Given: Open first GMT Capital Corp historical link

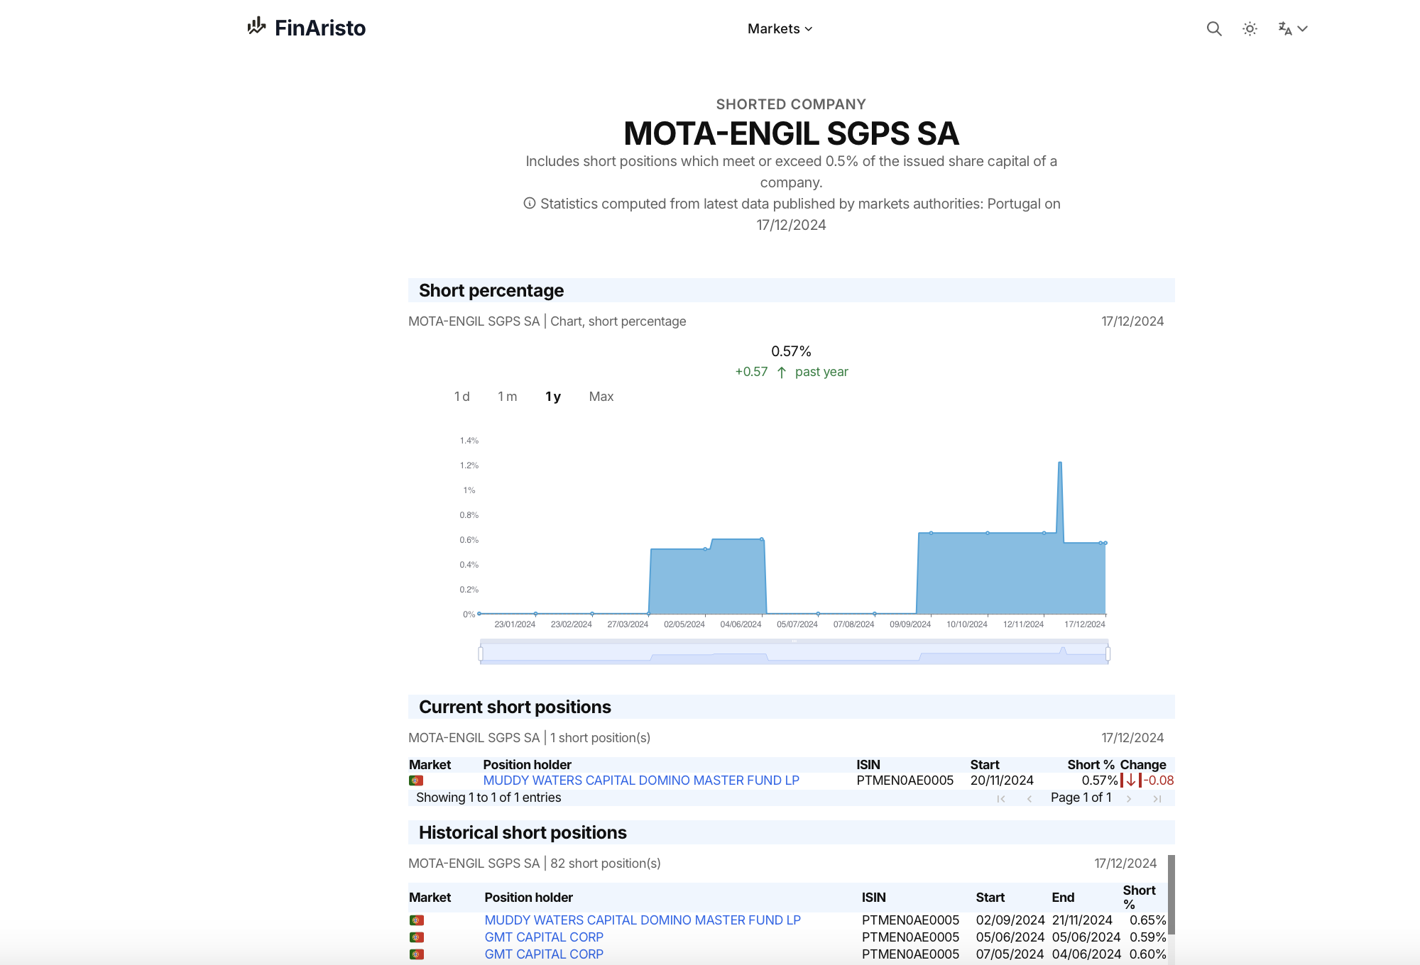Looking at the screenshot, I should (x=544, y=937).
